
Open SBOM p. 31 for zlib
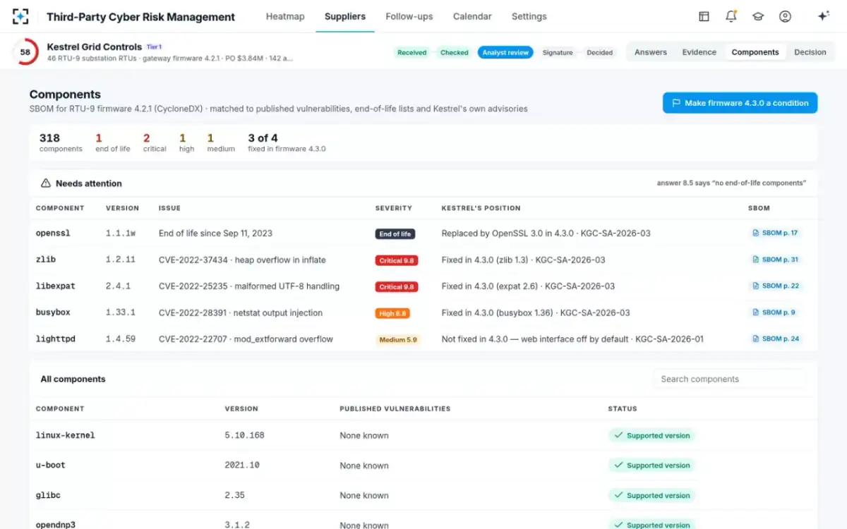click(x=776, y=260)
